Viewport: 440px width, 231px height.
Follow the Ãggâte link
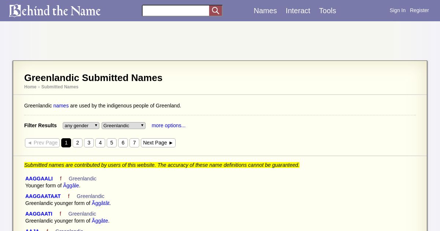tap(100, 221)
